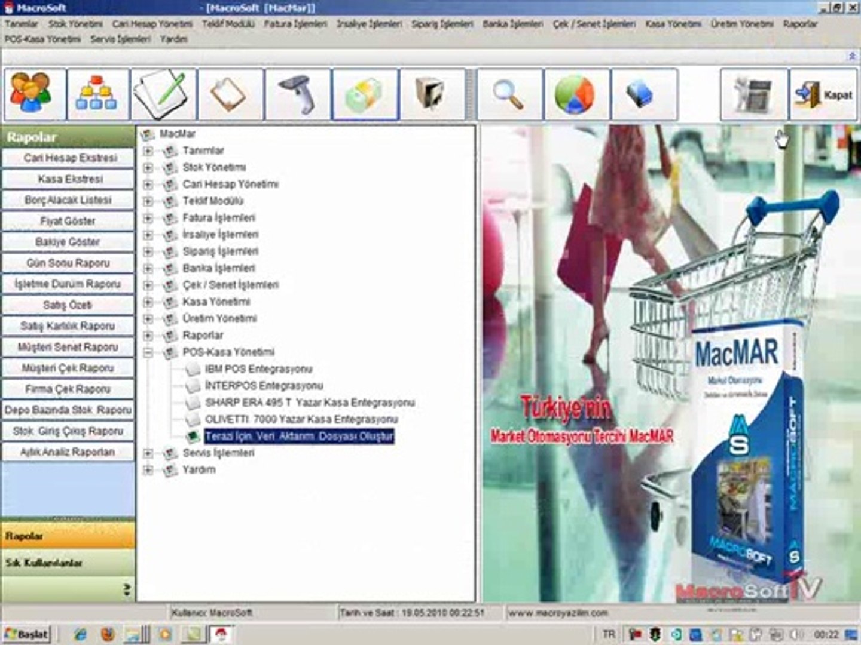Open the Servis İşlemleri menu
The image size is (861, 645).
tap(121, 39)
